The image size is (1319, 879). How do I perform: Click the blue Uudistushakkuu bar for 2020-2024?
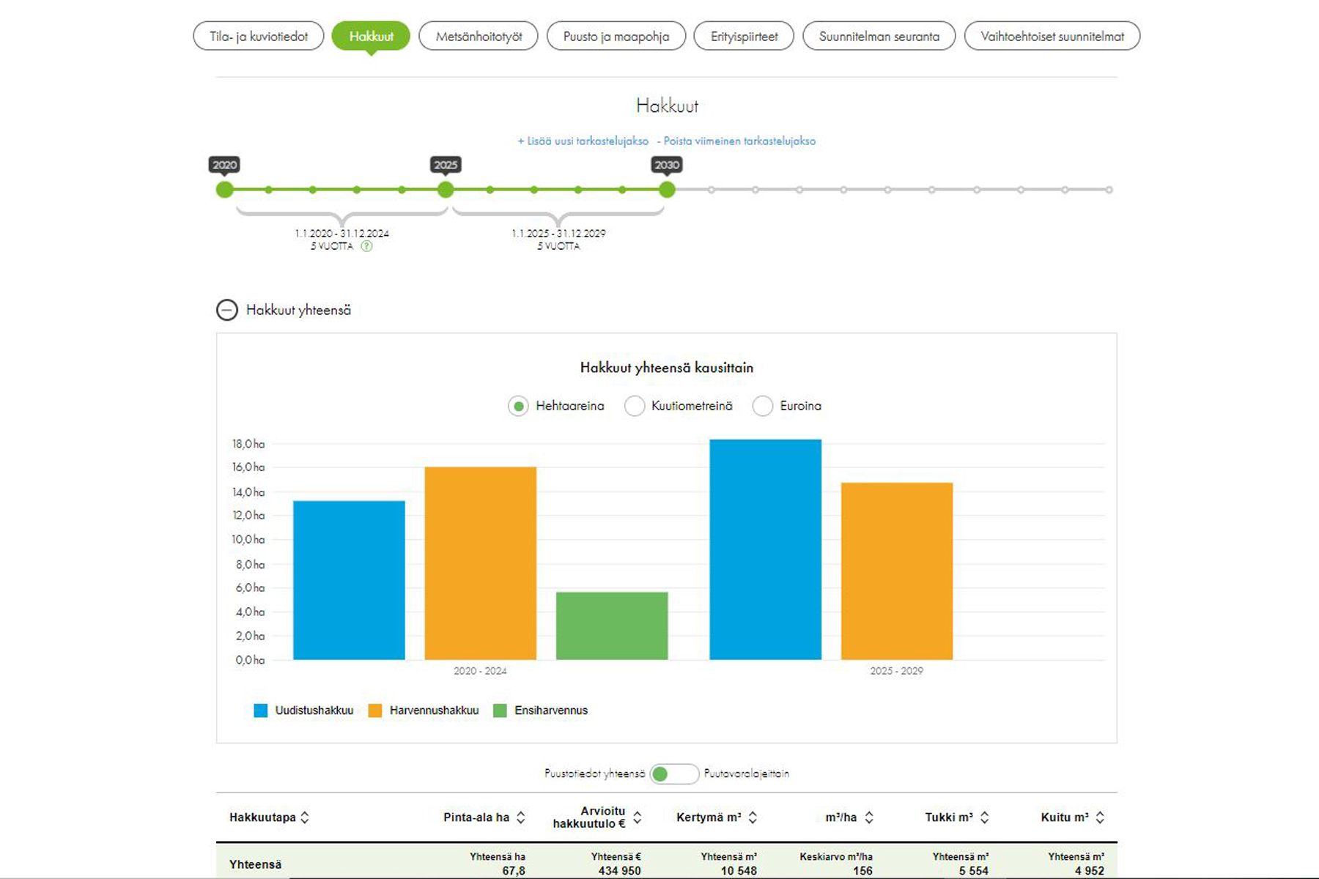tap(349, 580)
